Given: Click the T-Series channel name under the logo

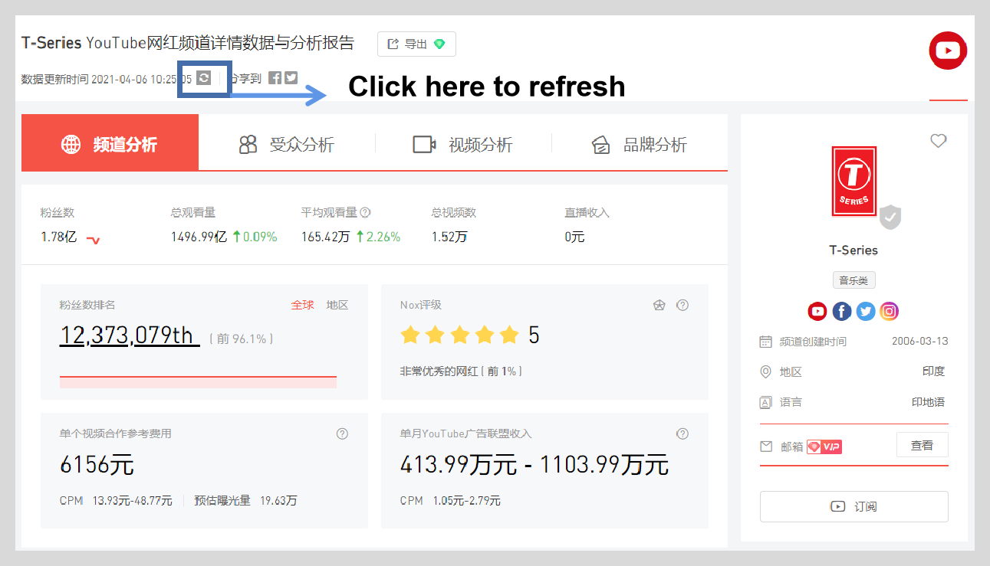Looking at the screenshot, I should [x=854, y=250].
